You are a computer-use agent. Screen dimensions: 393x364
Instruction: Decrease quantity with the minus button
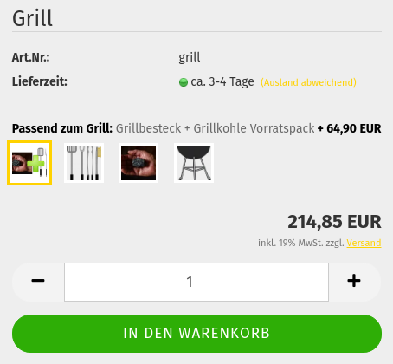(38, 281)
